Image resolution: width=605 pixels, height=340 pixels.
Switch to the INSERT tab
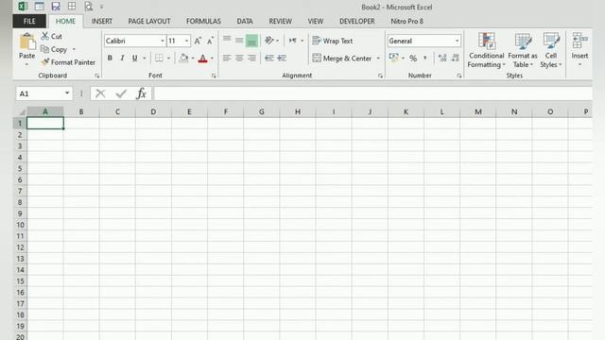click(x=102, y=21)
